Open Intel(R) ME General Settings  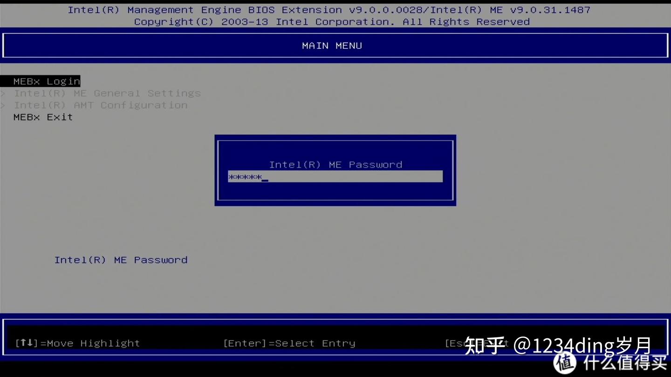coord(107,93)
